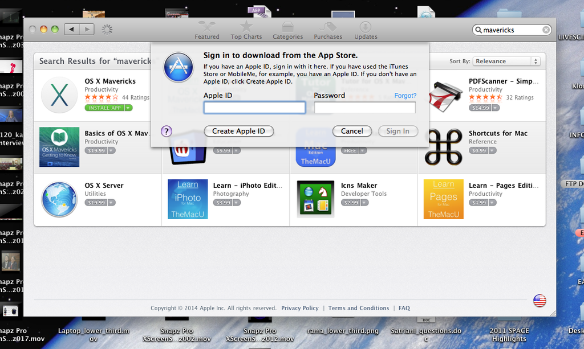Click the help question mark in the dialog

point(166,131)
